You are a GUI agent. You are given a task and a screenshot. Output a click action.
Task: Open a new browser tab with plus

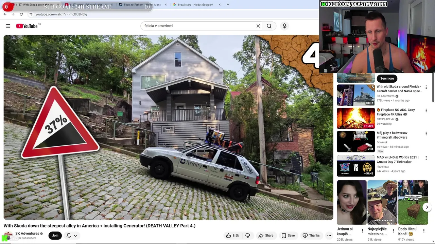pyautogui.click(x=228, y=4)
